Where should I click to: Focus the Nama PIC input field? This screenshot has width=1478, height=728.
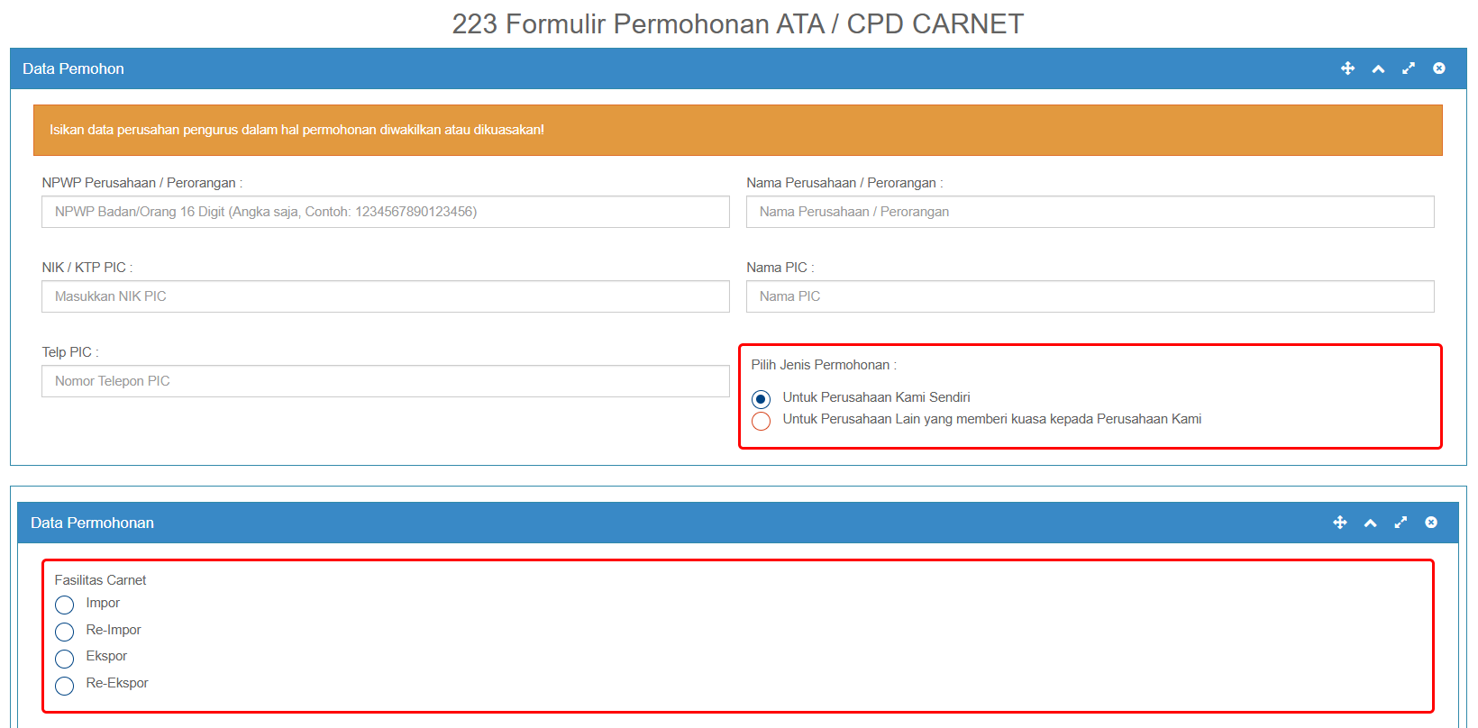click(x=1090, y=296)
